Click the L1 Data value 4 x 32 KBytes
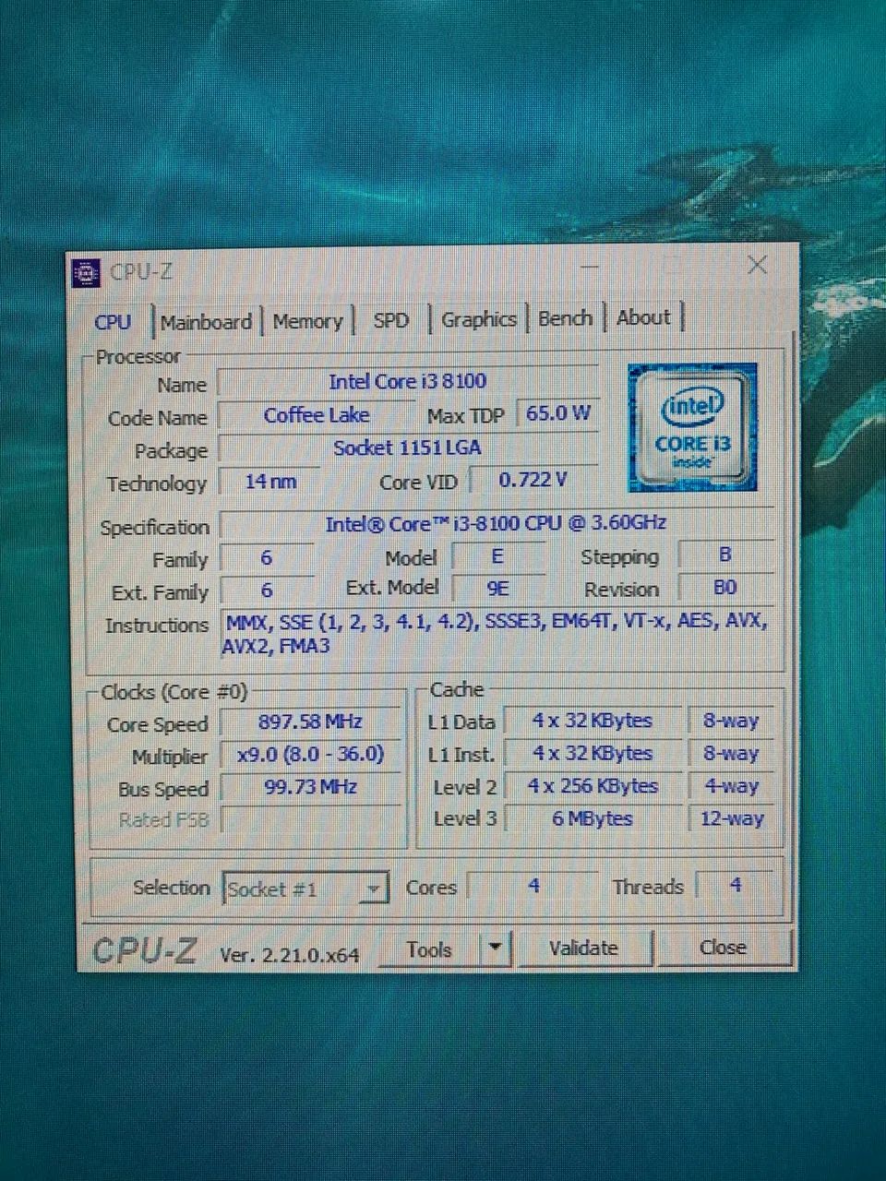The height and width of the screenshot is (1181, 886). [x=593, y=721]
